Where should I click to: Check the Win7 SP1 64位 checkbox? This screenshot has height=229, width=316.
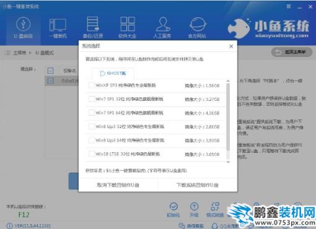(92, 113)
